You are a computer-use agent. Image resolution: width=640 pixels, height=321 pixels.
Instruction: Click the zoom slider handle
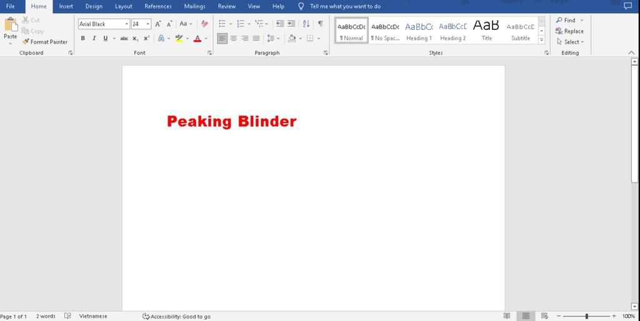coord(586,316)
